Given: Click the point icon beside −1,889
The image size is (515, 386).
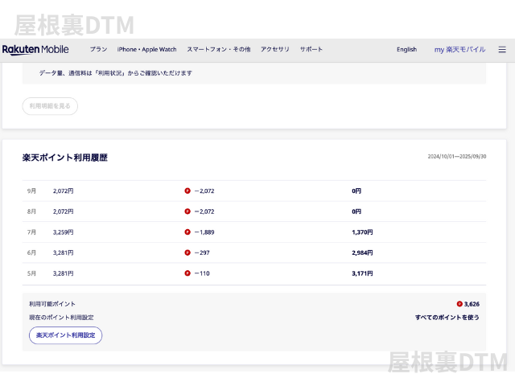Looking at the screenshot, I should click(x=187, y=232).
